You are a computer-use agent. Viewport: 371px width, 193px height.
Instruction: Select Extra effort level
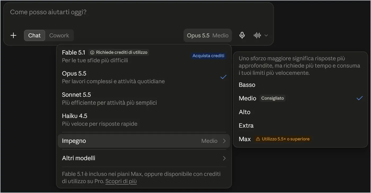pos(301,125)
